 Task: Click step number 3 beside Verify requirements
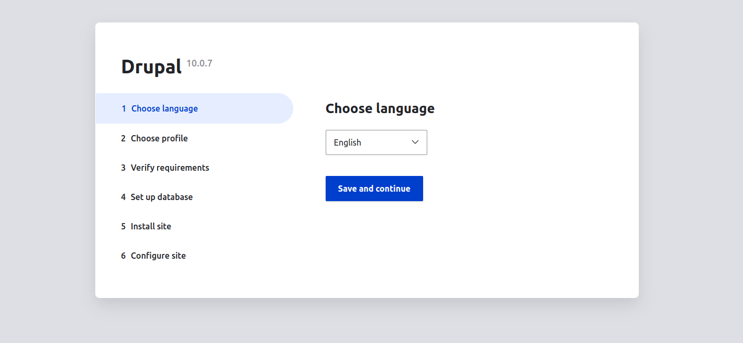(x=124, y=168)
